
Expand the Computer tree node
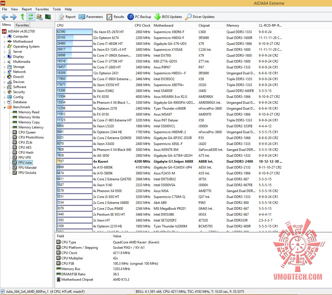pos(4,37)
